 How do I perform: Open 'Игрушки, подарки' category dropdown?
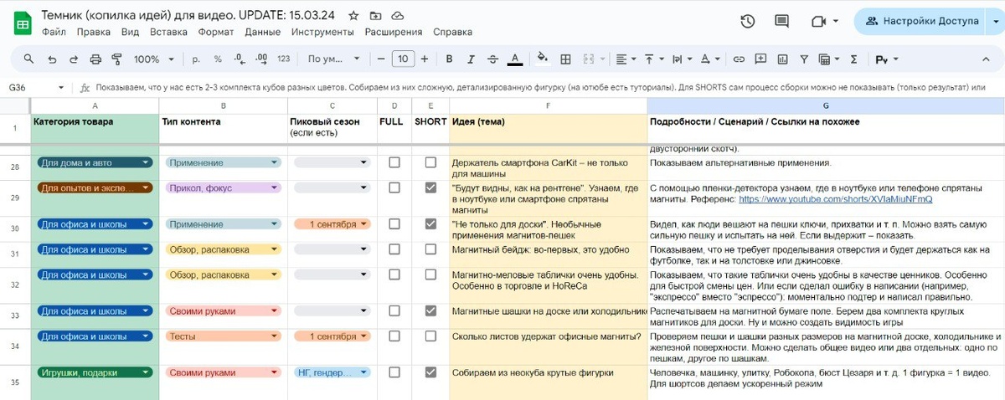click(147, 372)
